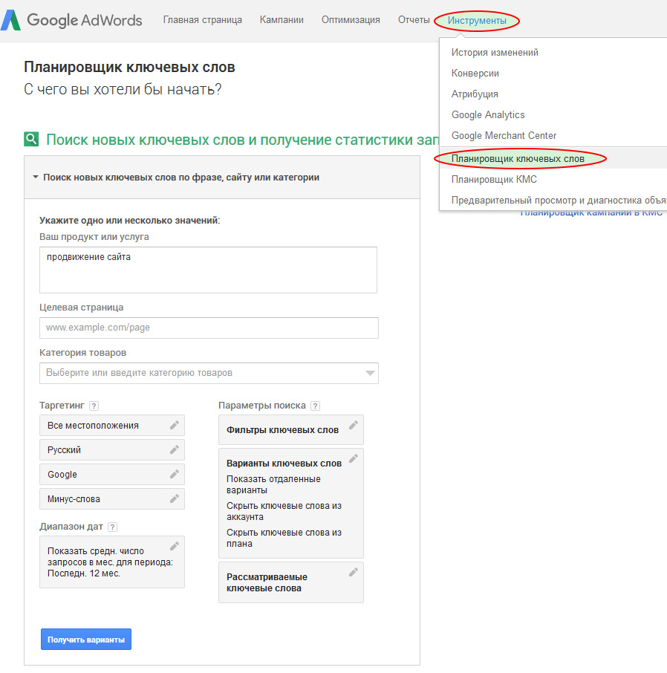Click Показать отдаленные варианты text
Screen dimensions: 667x673
tap(273, 484)
